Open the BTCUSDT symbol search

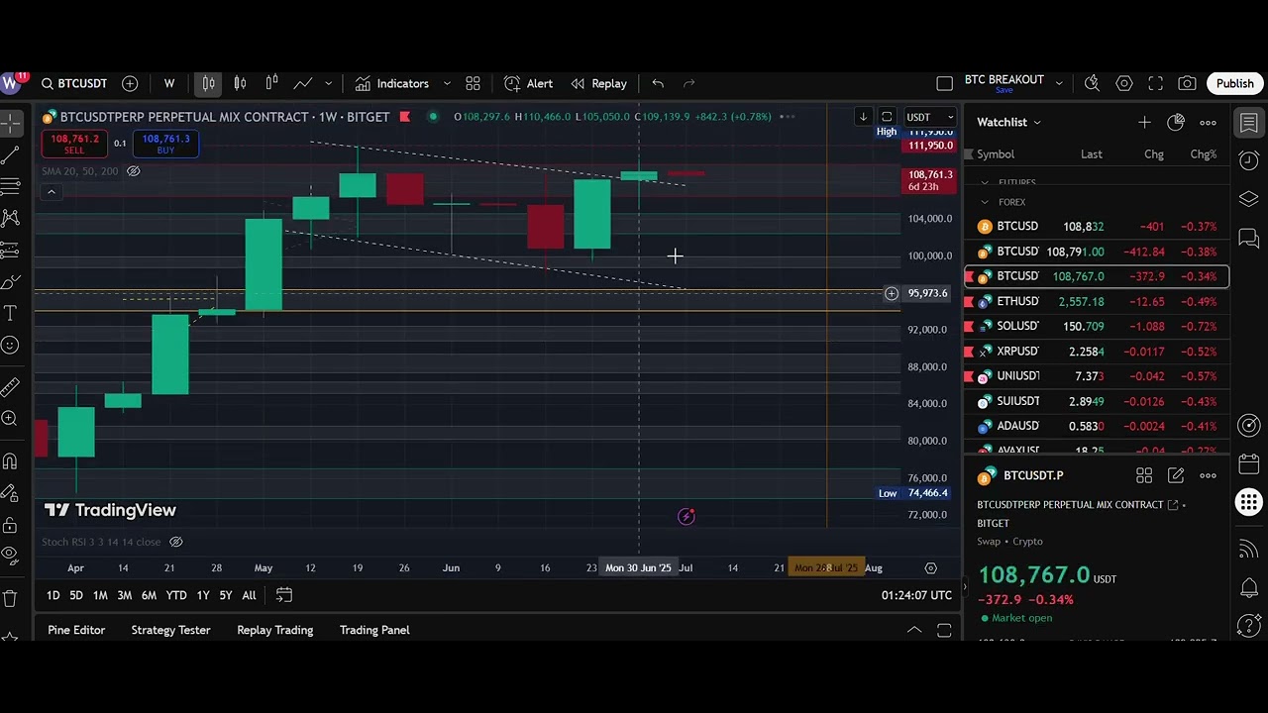pyautogui.click(x=74, y=84)
